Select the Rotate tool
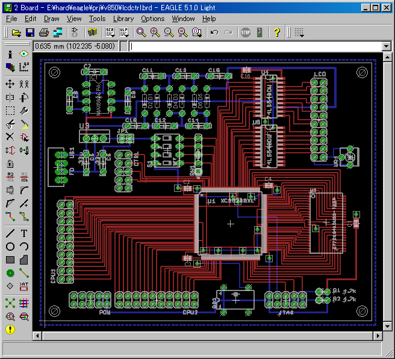The width and height of the screenshot is (395, 359). point(24,97)
